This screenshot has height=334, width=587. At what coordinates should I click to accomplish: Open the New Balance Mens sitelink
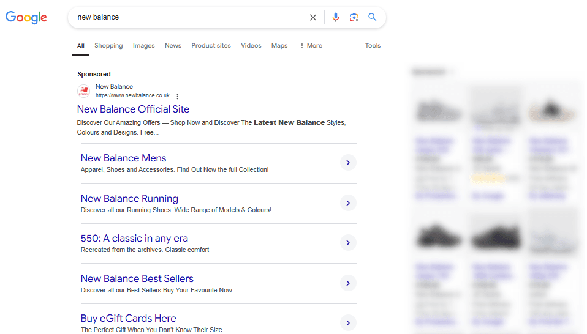pos(123,158)
